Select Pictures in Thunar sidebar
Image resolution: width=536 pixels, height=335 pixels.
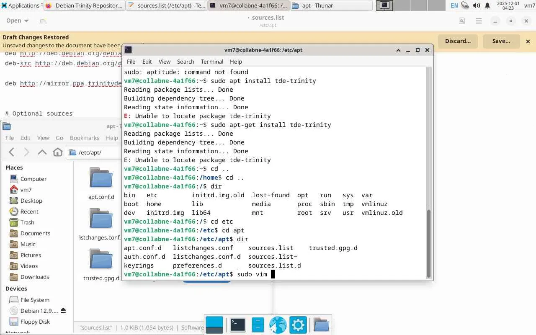coord(31,255)
